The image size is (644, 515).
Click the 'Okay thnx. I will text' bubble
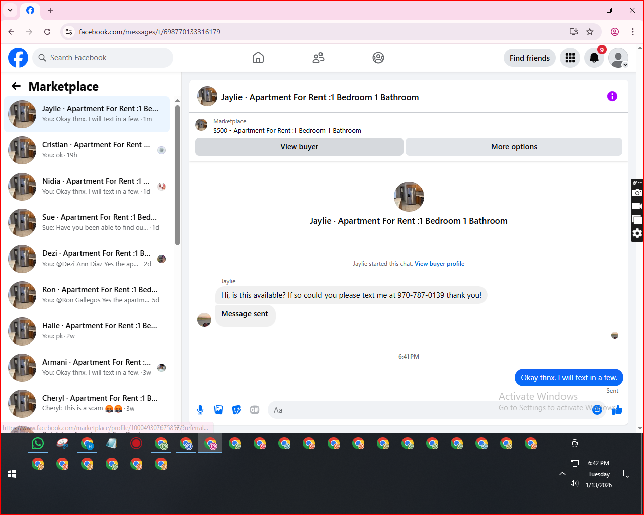[569, 378]
